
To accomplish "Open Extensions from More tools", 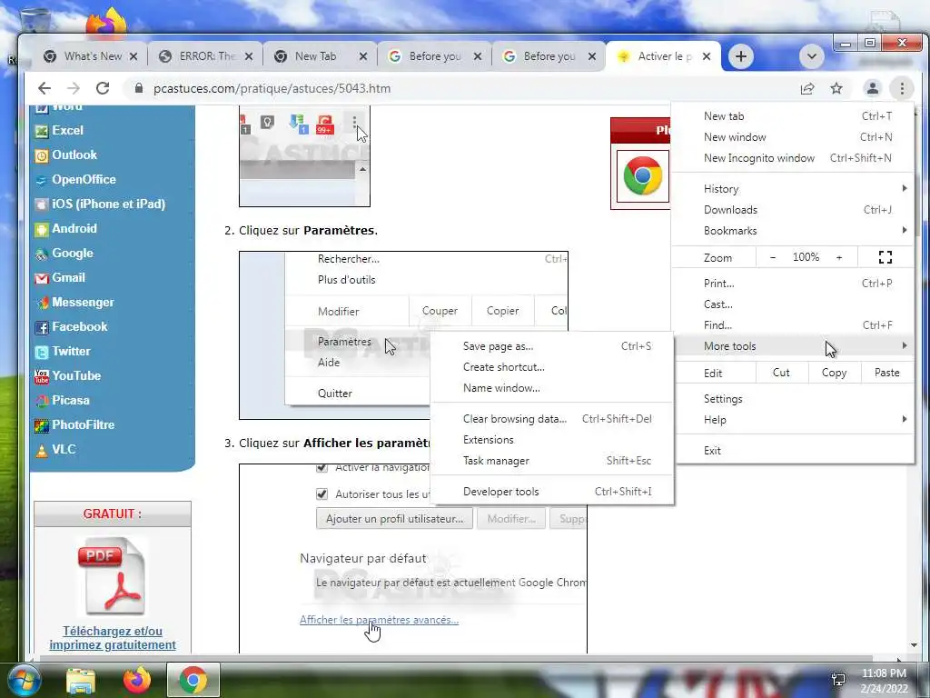I will [x=552, y=440].
